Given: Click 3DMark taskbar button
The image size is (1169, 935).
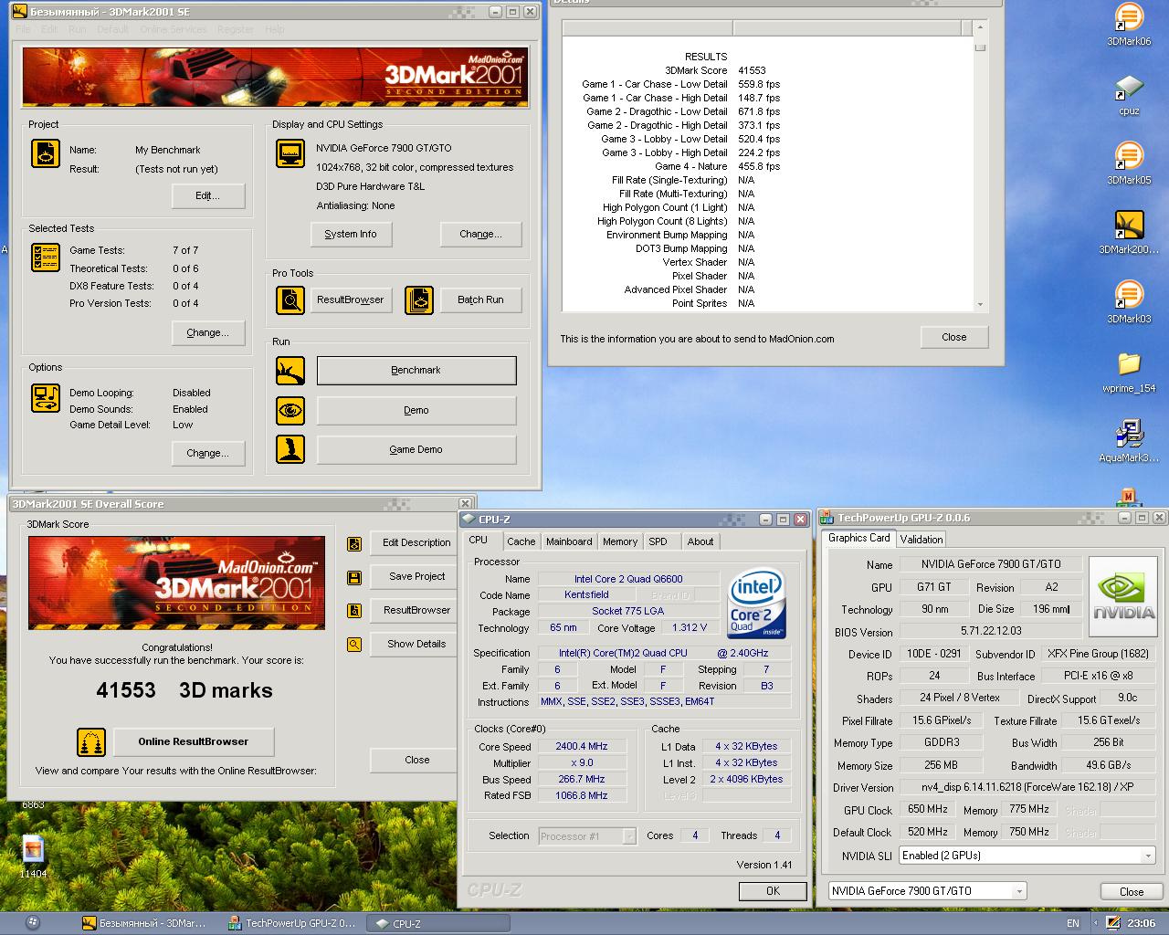Looking at the screenshot, I should point(147,923).
